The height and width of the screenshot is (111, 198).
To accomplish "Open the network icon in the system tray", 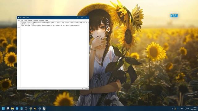I will (x=186, y=109).
